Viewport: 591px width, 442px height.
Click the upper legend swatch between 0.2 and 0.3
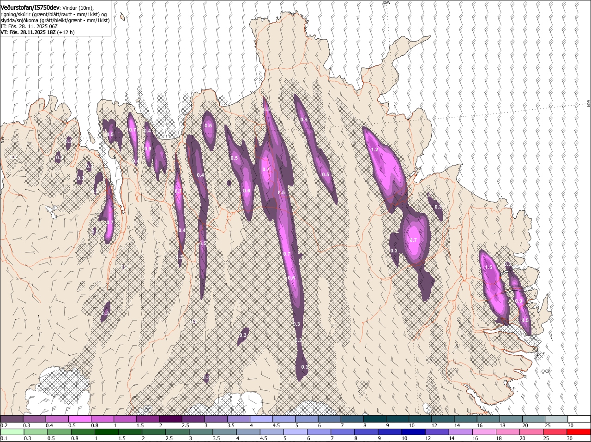[x=12, y=419]
